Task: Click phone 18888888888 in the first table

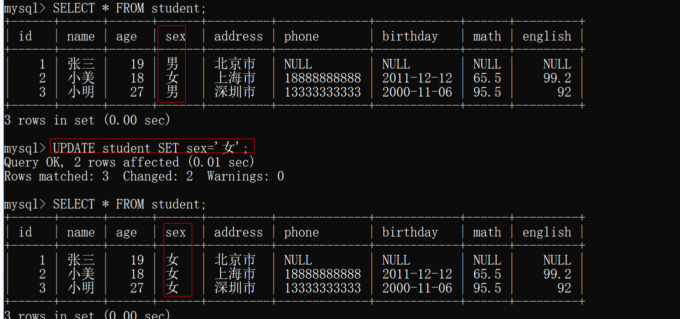Action: (322, 78)
